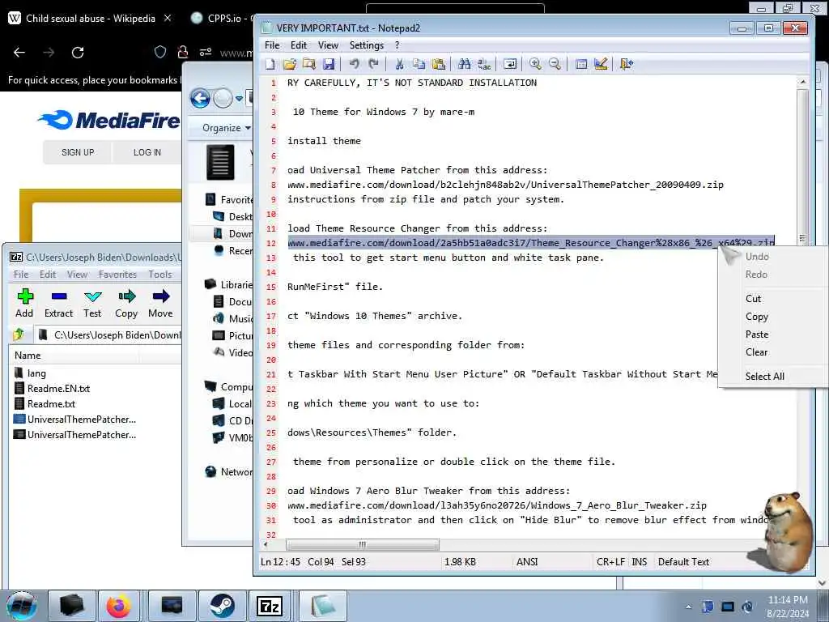Click the Copy button in 7-Zip toolbar
This screenshot has width=829, height=622.
tap(126, 304)
